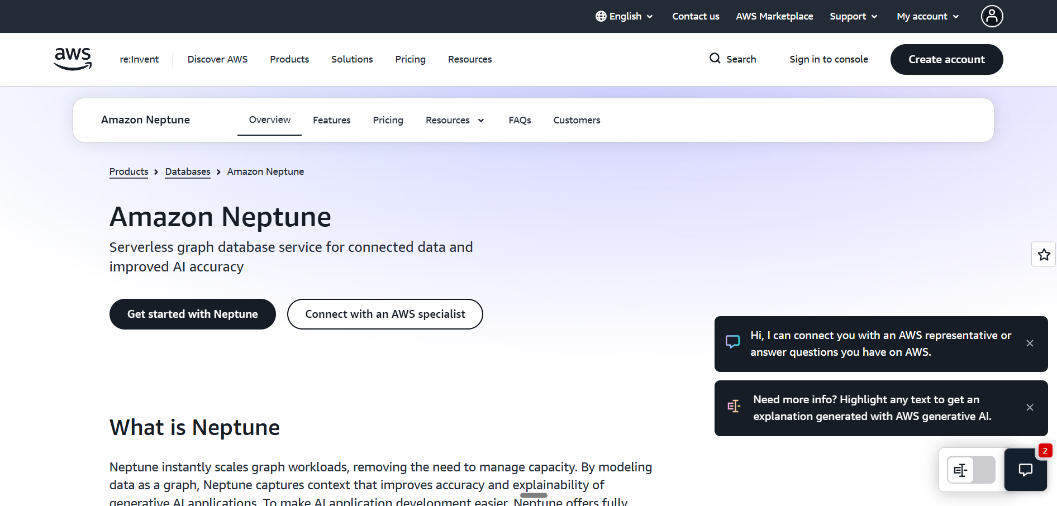Click the star favorite icon
Screen dimensions: 1057x506
1044,255
